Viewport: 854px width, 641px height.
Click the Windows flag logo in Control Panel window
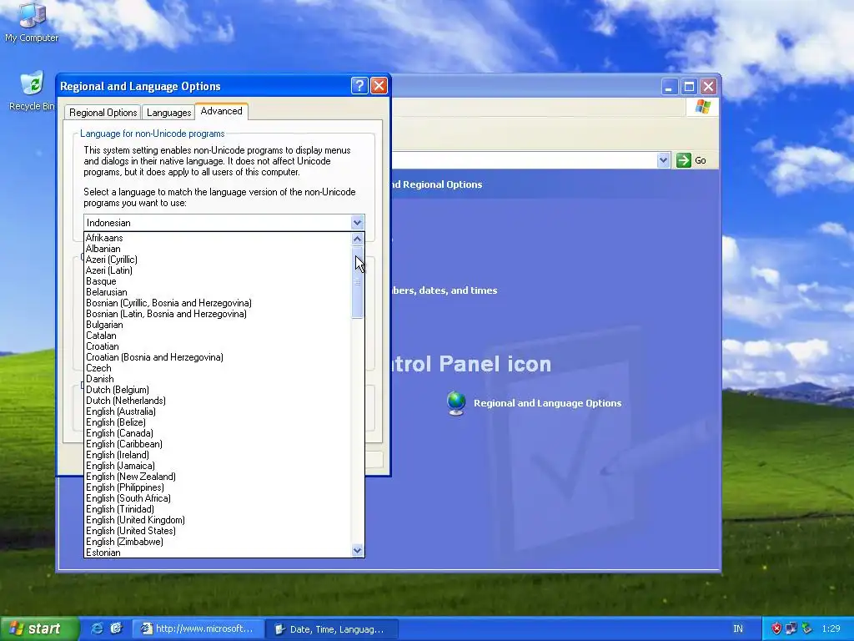(702, 106)
